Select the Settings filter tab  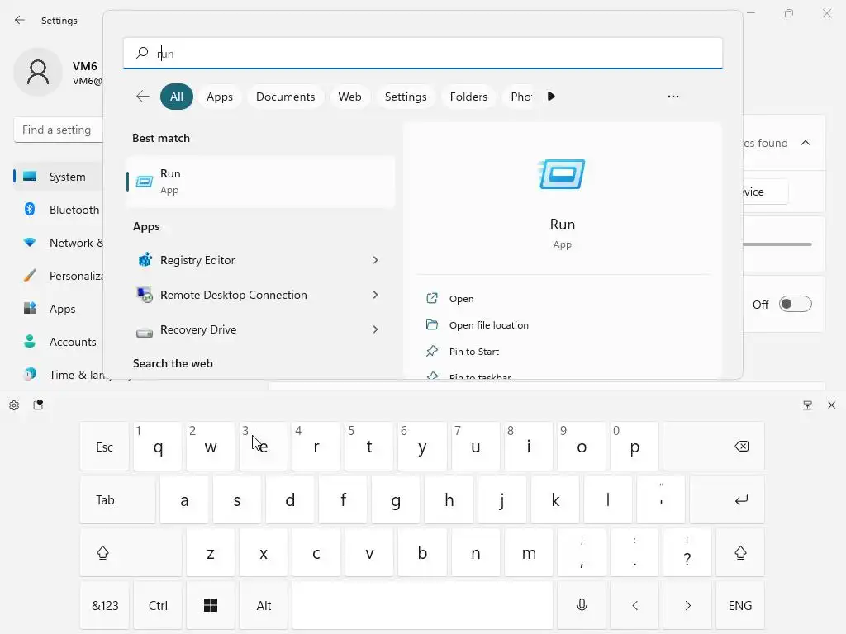click(406, 97)
